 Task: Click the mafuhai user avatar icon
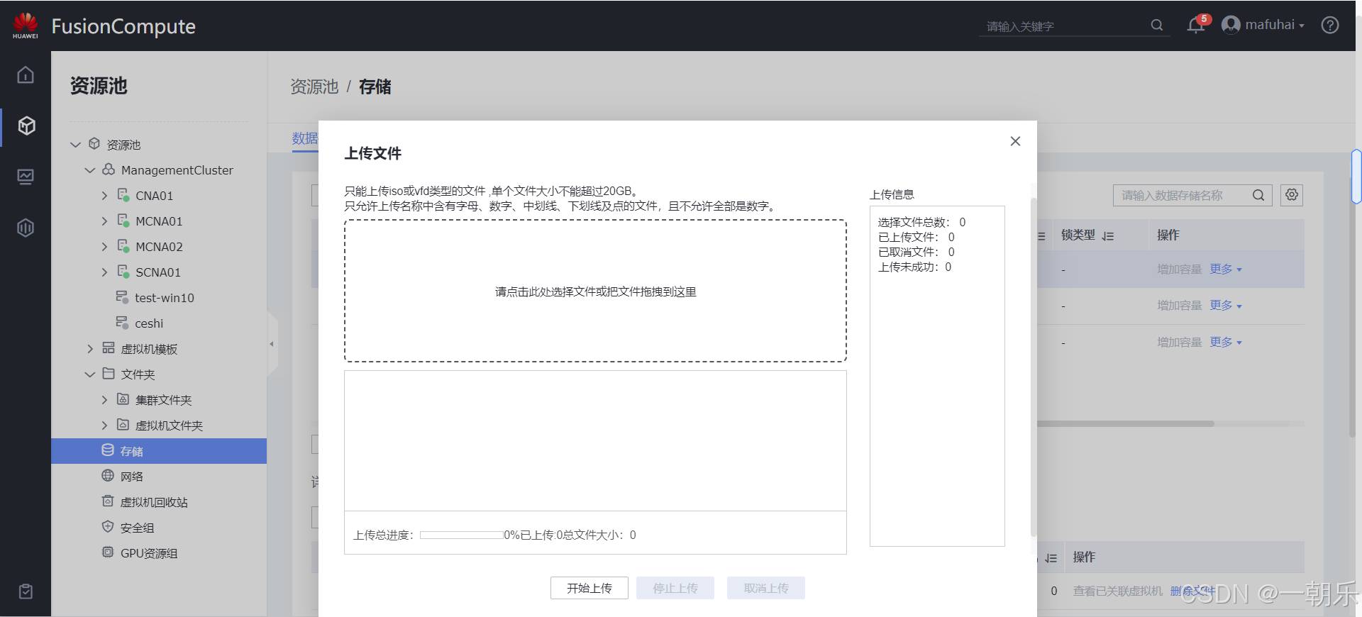tap(1231, 25)
